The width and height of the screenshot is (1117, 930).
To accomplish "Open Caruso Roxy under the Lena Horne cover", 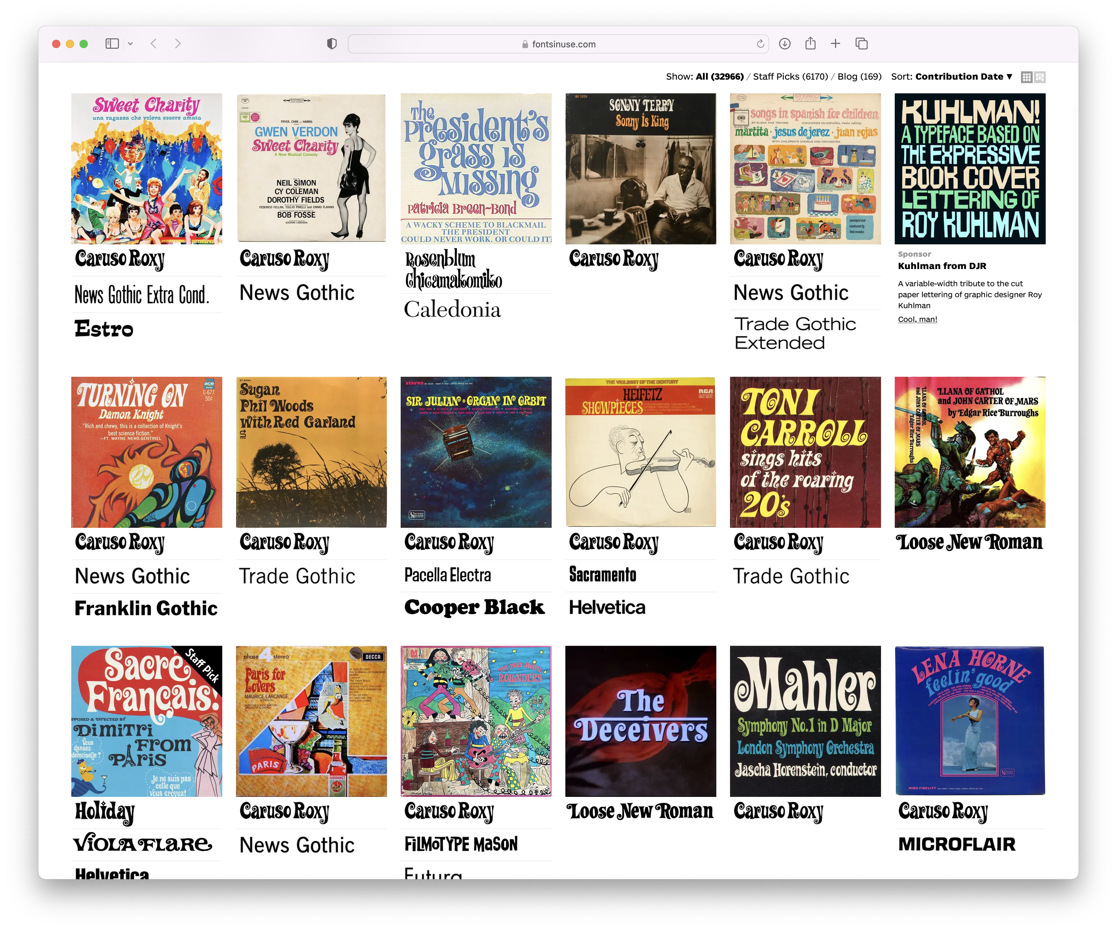I will pyautogui.click(x=943, y=812).
